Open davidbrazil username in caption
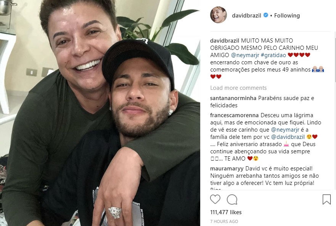The height and width of the screenshot is (226, 336). (225, 41)
